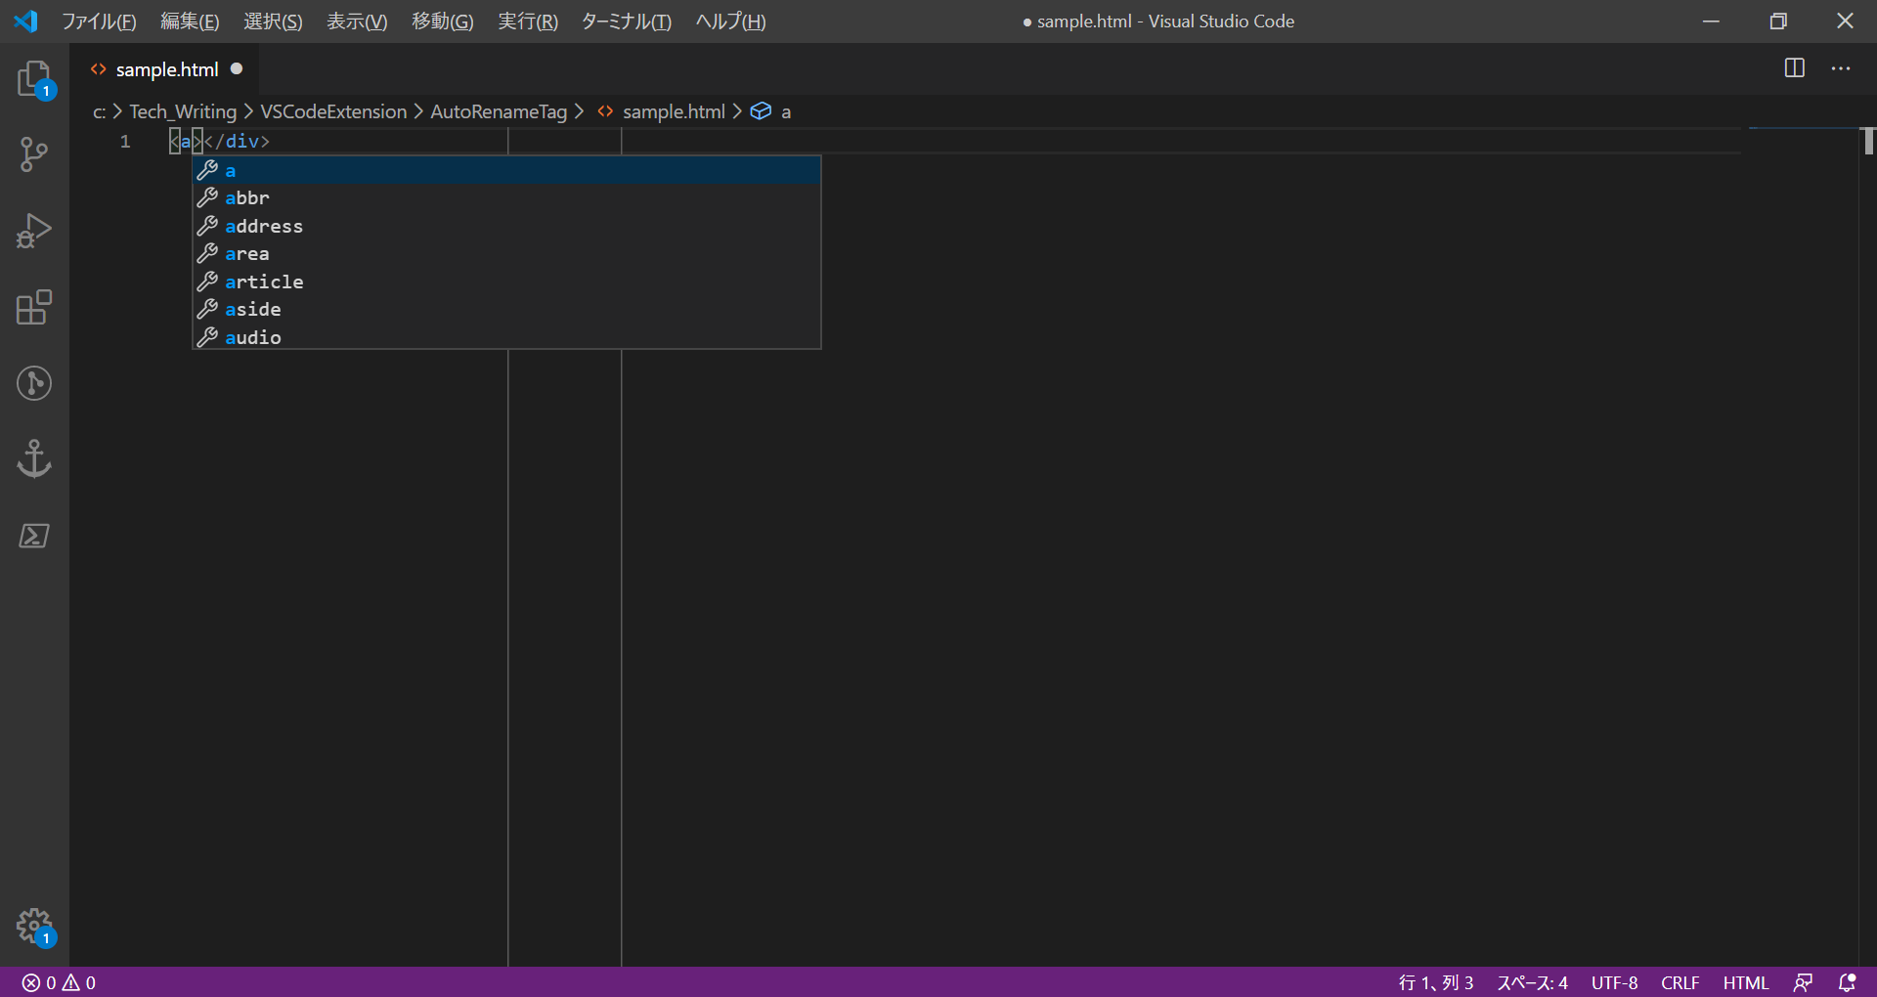Open the Manage gear icon
This screenshot has height=997, width=1877.
click(34, 925)
